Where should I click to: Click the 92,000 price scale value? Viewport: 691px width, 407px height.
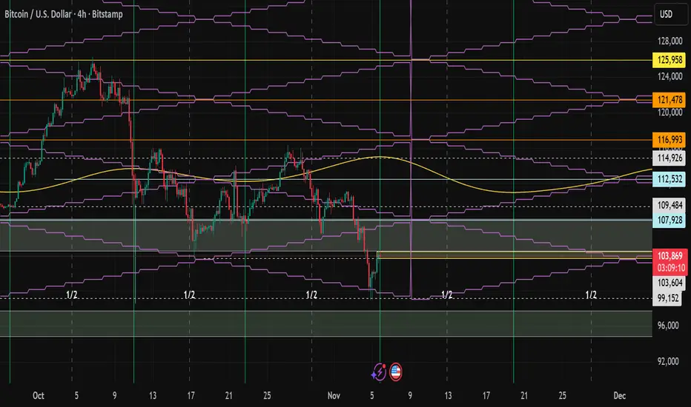click(668, 361)
